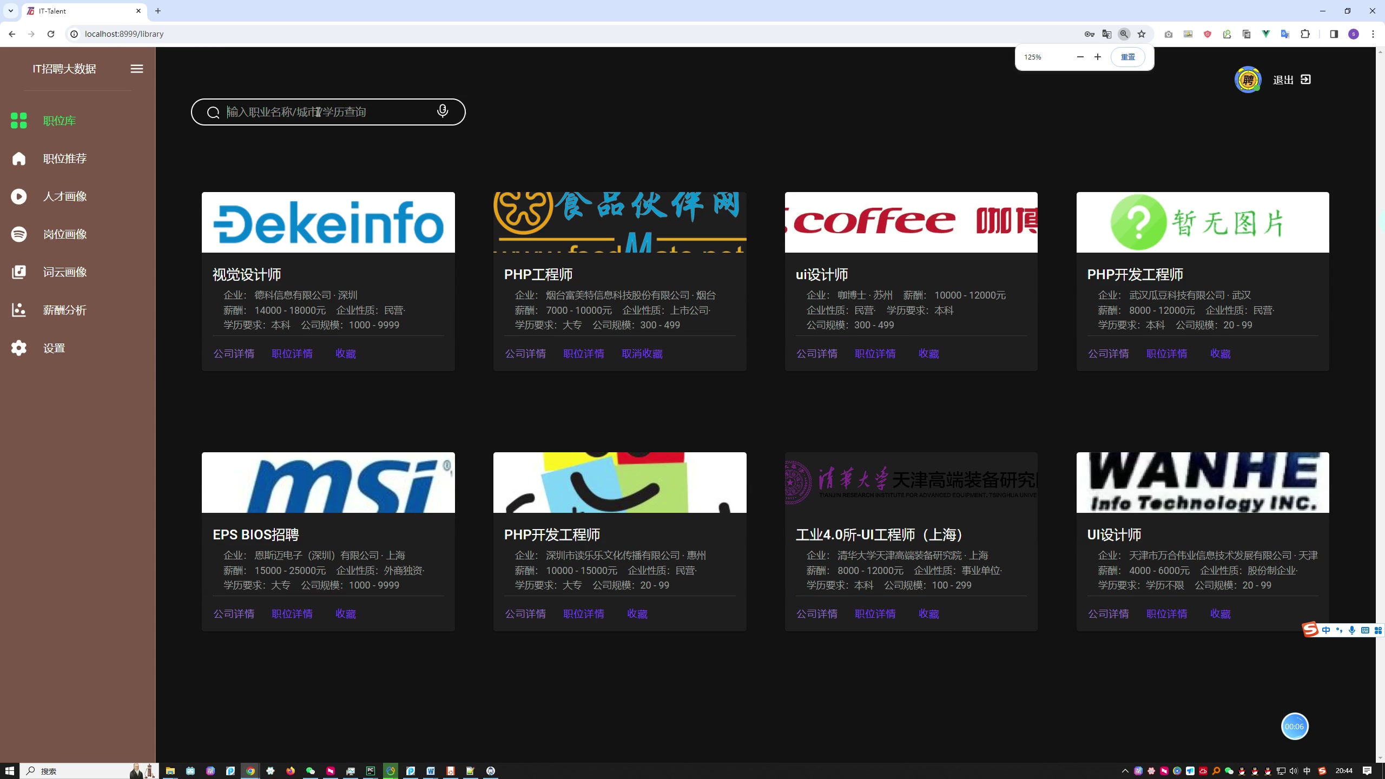Viewport: 1385px width, 779px height.
Task: Open WeChat from the taskbar
Action: pos(310,771)
